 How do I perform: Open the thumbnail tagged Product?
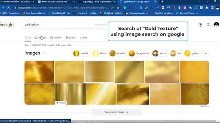(70, 94)
